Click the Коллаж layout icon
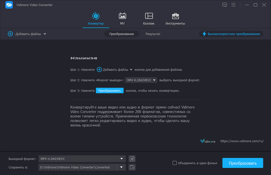Viewport: 271px width, 175px height. (149, 16)
